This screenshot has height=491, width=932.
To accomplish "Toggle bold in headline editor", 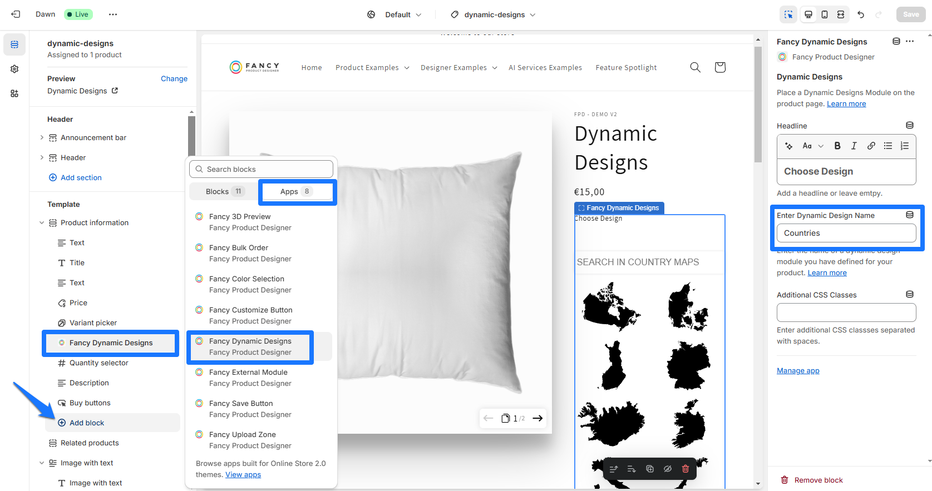I will (x=837, y=146).
